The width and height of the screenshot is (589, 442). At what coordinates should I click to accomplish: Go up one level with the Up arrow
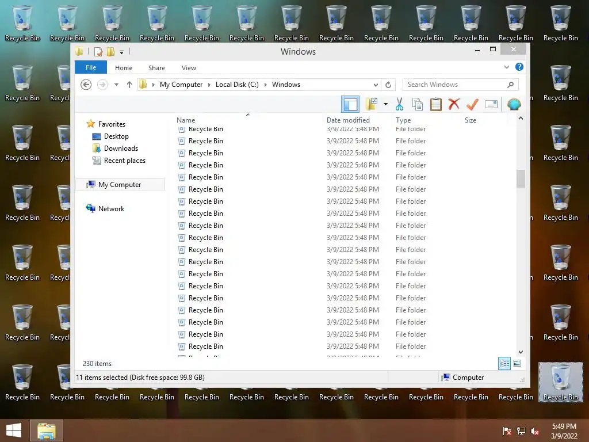click(x=129, y=85)
